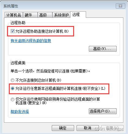Viewport: 128px width, 134px height.
Task: Switch to the 计算机名 tab
Action: 14,15
